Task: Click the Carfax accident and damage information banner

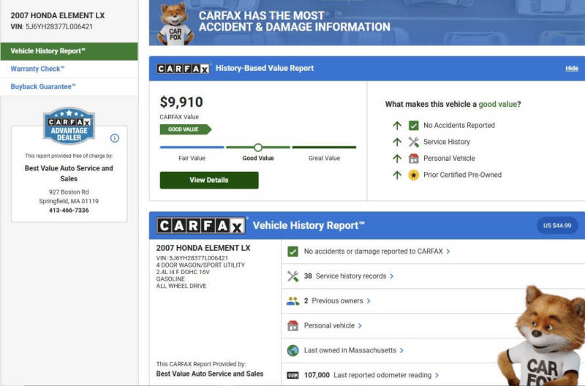Action: pyautogui.click(x=367, y=23)
